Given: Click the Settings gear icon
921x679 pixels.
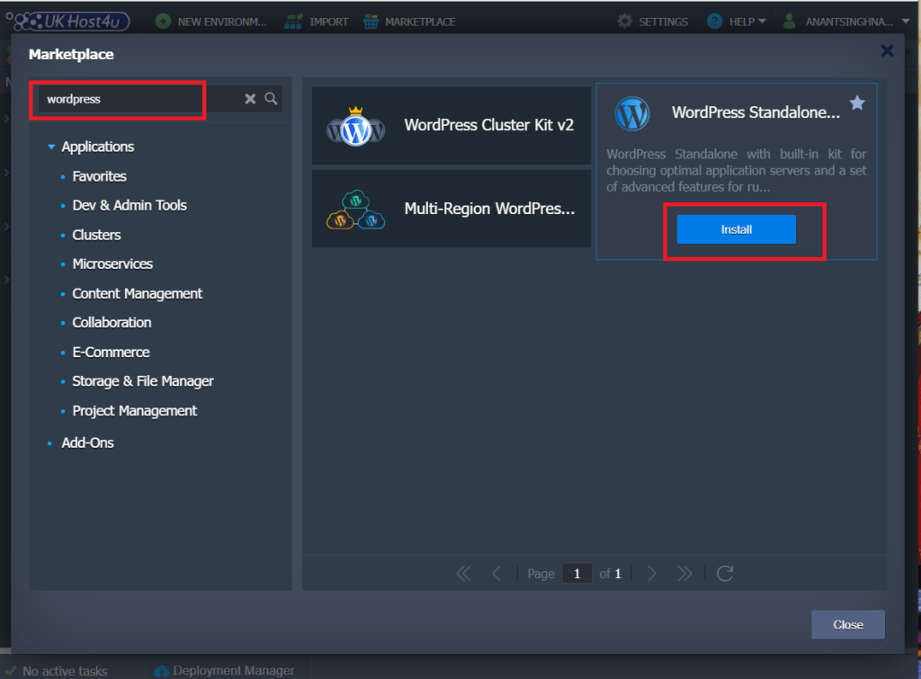Looking at the screenshot, I should pos(624,22).
